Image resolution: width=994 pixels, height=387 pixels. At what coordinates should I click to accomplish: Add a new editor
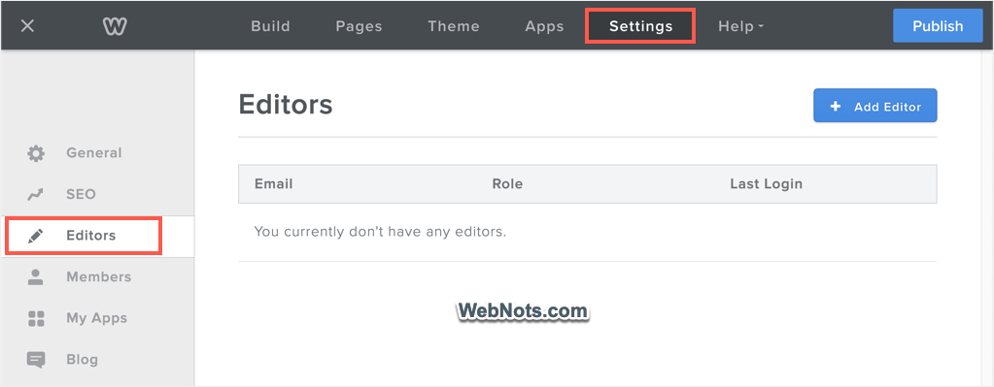(x=874, y=106)
